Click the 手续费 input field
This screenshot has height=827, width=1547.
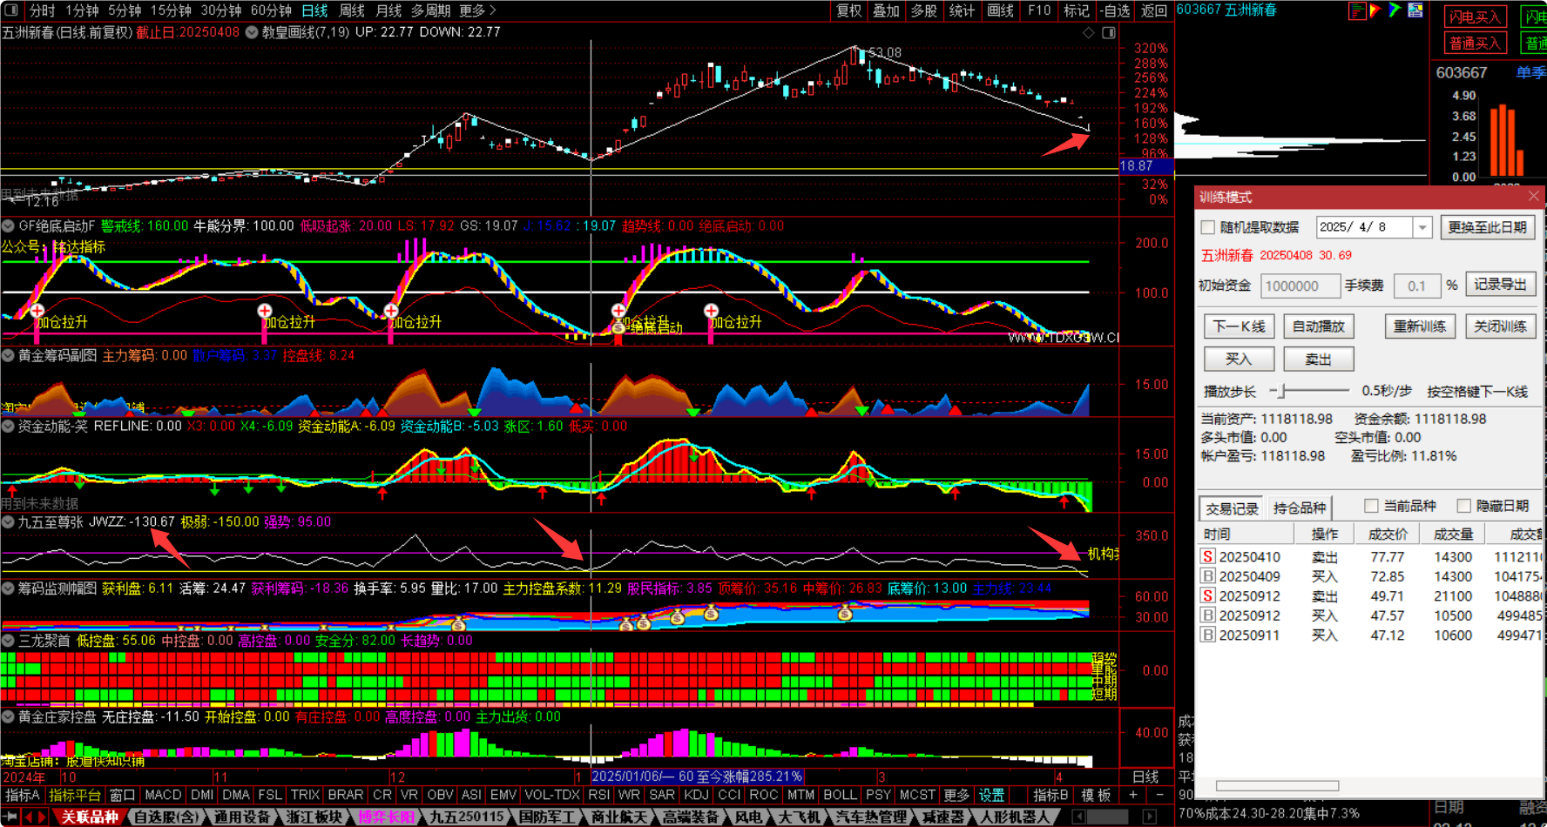pyautogui.click(x=1416, y=286)
